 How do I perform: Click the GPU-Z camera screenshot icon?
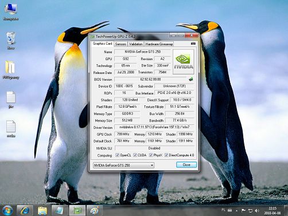click(193, 44)
